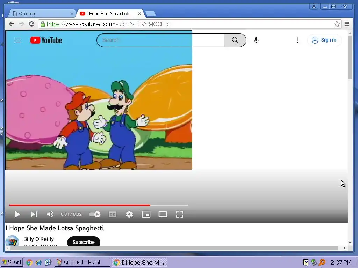Enable miniplayer mode

click(146, 214)
